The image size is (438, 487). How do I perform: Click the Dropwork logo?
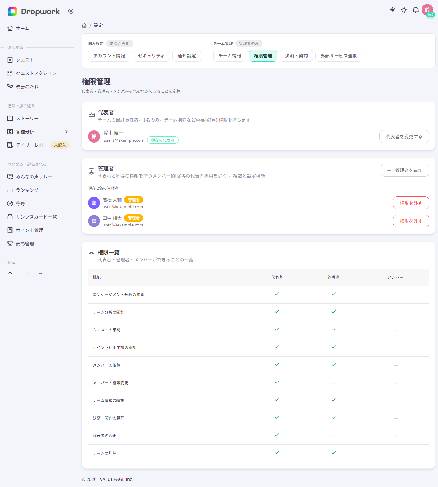pyautogui.click(x=34, y=12)
